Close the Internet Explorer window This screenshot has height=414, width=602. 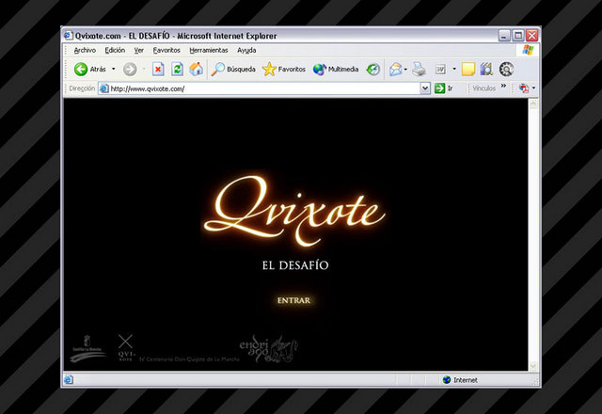click(x=532, y=36)
